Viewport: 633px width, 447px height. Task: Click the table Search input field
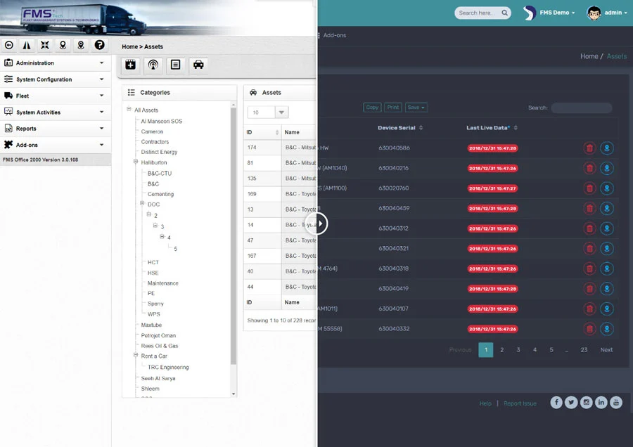[x=581, y=108]
